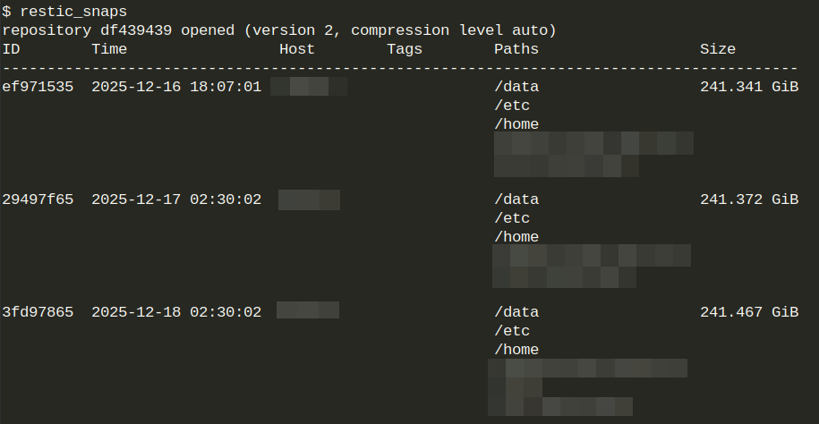
Task: Click /home path of snapshot 3fd97865
Action: tap(516, 350)
